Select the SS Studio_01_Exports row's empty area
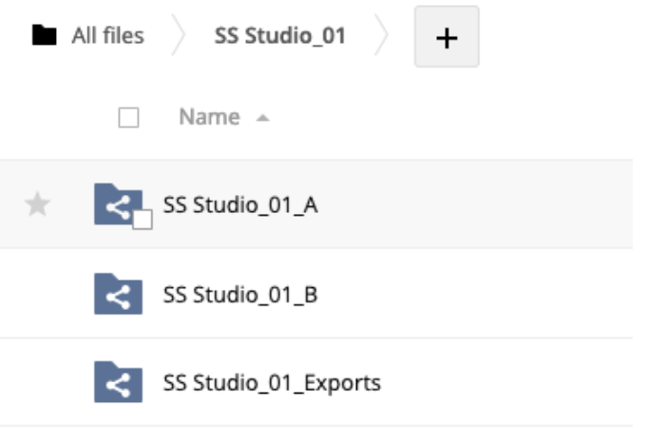The width and height of the screenshot is (648, 445). tap(506, 381)
